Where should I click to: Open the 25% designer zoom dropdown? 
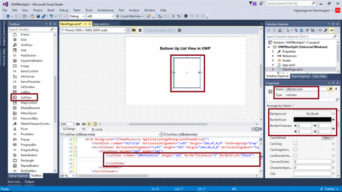pyautogui.click(x=67, y=124)
